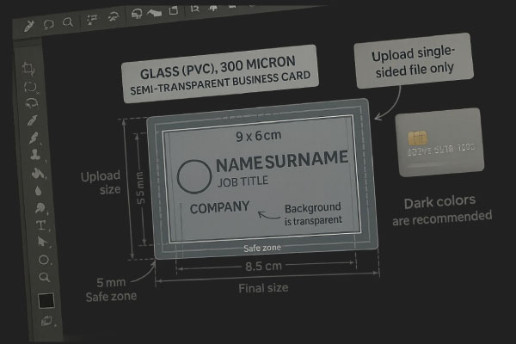The width and height of the screenshot is (516, 344).
Task: Click the COMPANY text on card
Action: [x=219, y=207]
